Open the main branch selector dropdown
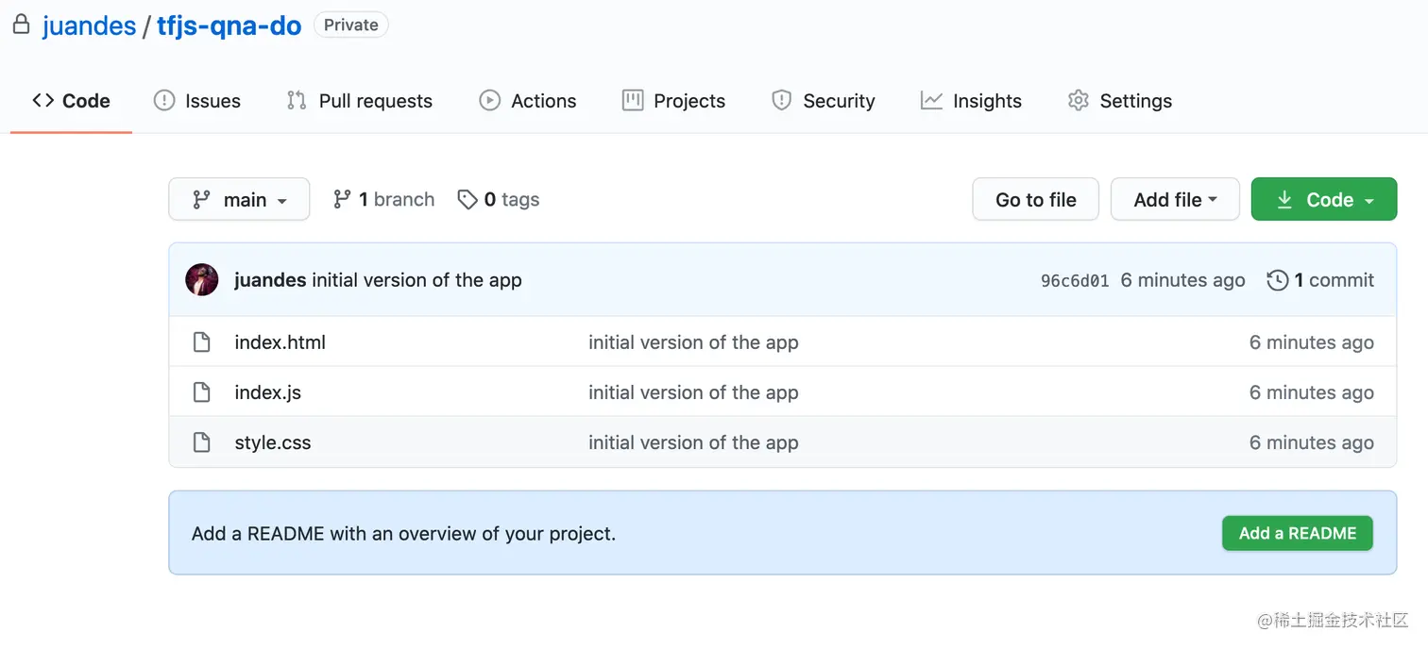 pyautogui.click(x=239, y=199)
